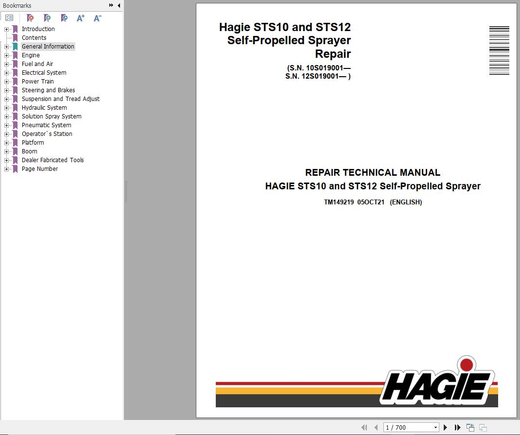Click the Bookmarks panel splitter handle

[x=126, y=191]
